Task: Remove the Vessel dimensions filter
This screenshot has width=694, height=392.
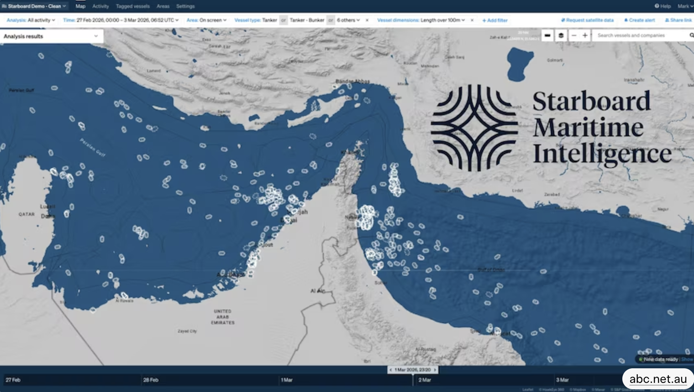Action: [472, 20]
